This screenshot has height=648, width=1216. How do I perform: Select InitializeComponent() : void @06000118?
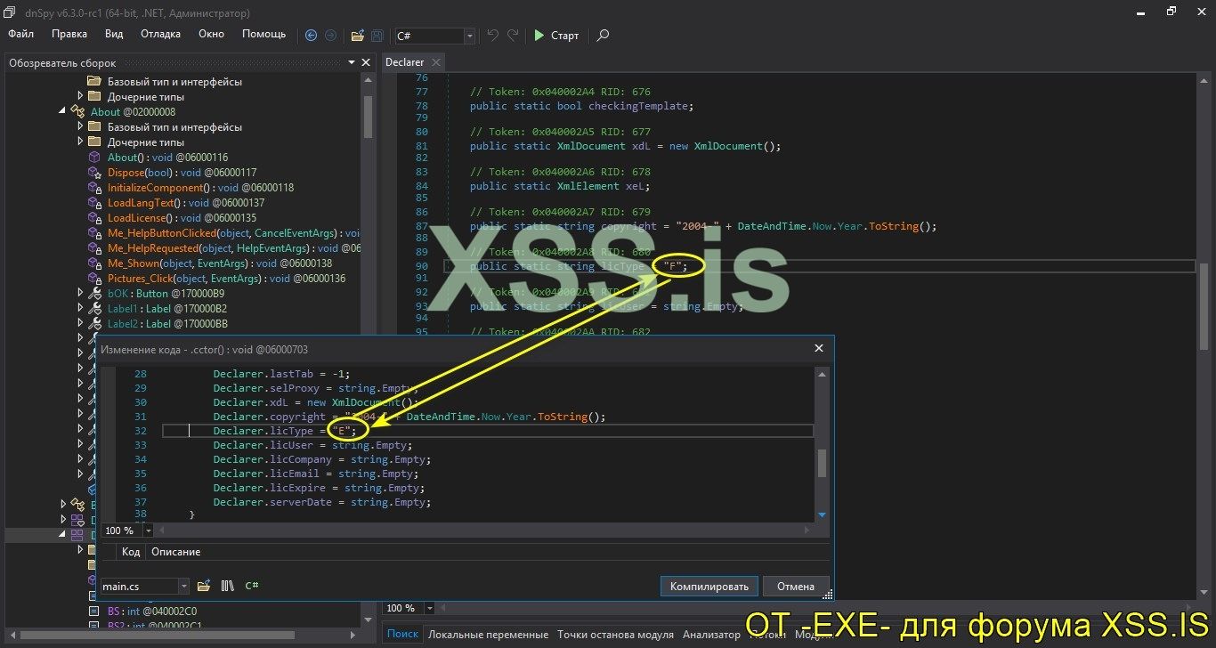200,188
